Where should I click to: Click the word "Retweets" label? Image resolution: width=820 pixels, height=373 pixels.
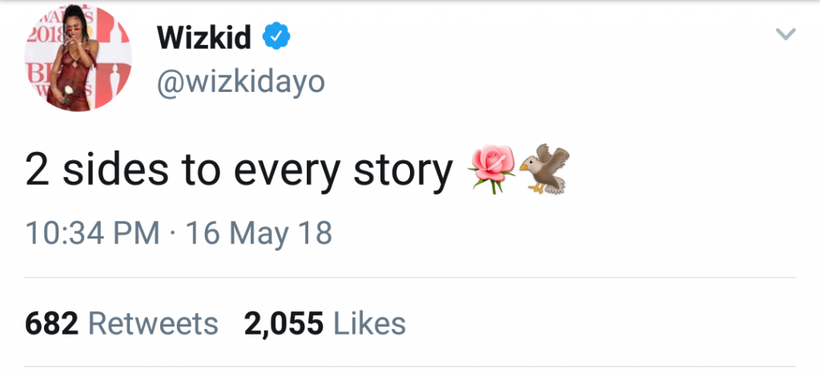tap(152, 324)
